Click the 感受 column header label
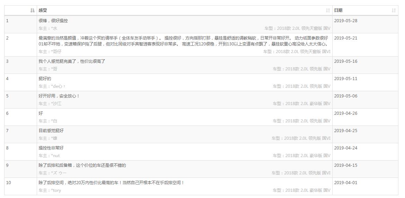The image size is (405, 198). 43,10
